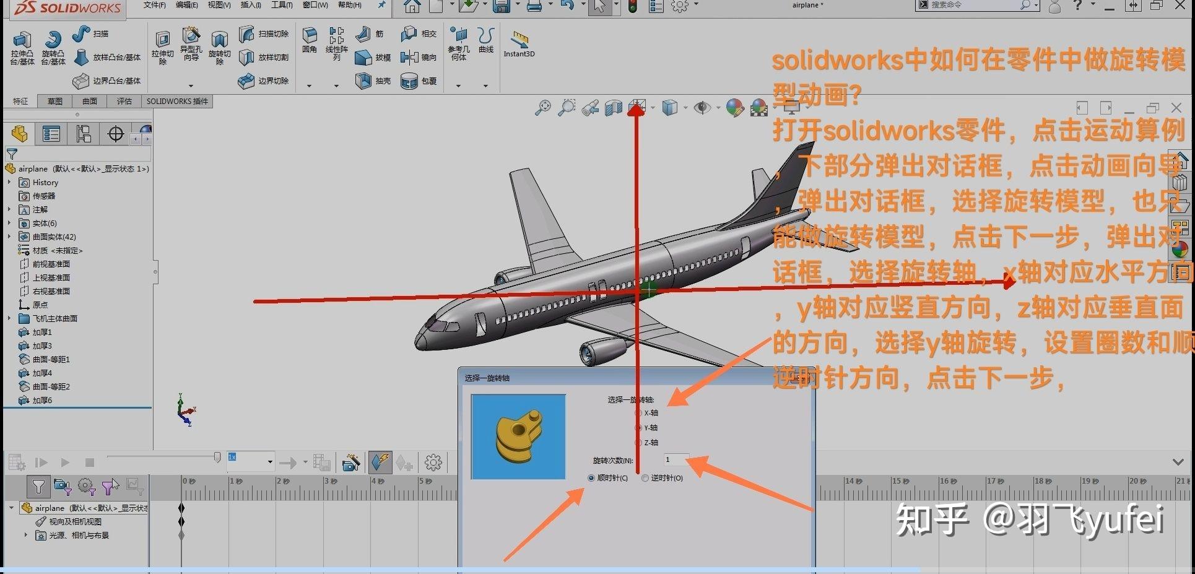This screenshot has height=574, width=1195.
Task: Select the Extruded Cut (拉伸切除) tool
Action: tap(162, 48)
